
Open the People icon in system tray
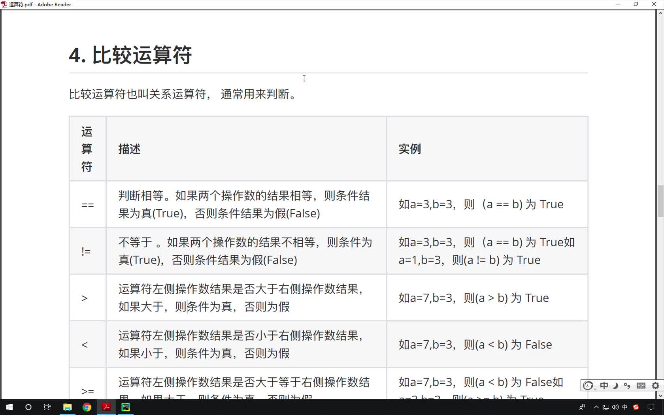pos(582,407)
